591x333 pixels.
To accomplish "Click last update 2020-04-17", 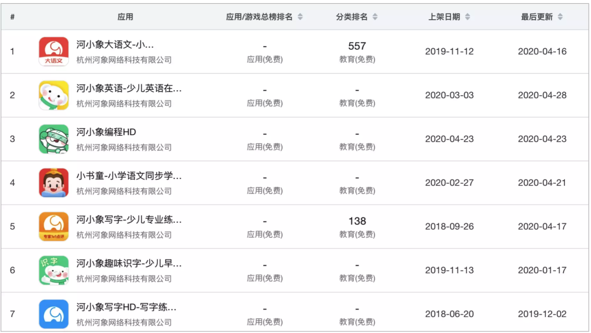I will tap(542, 226).
